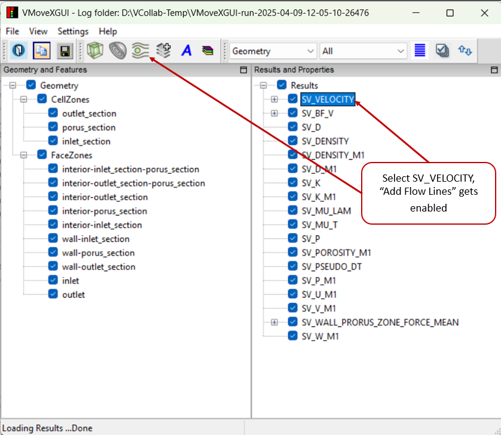Select the interior-outlet_section label
Screen dimensions: 501x435
coord(105,197)
